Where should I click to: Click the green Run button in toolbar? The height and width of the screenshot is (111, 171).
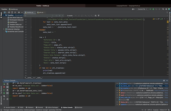[x=150, y=9]
